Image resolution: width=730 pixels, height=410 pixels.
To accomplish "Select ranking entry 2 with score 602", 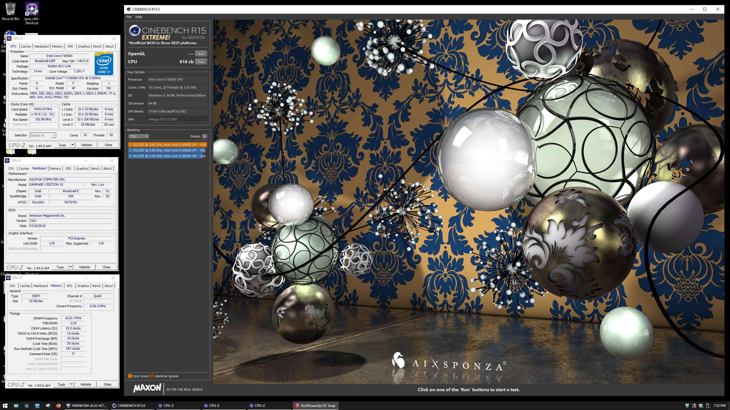I will [x=167, y=150].
